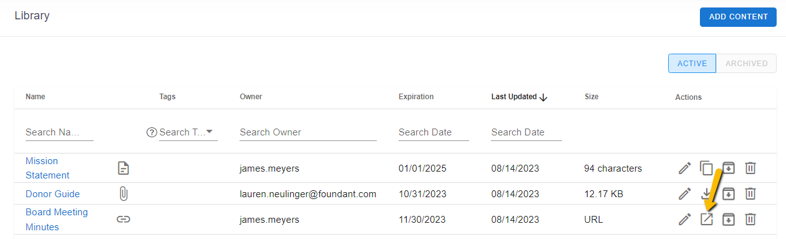
Task: Open the Donor Guide link
Action: point(52,193)
